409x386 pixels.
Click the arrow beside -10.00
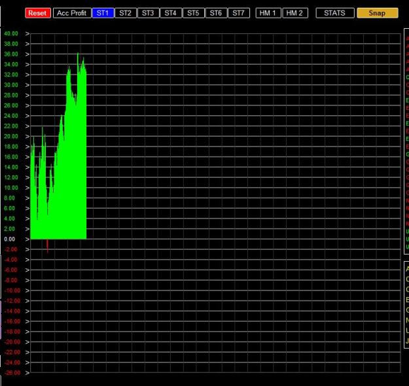point(27,290)
